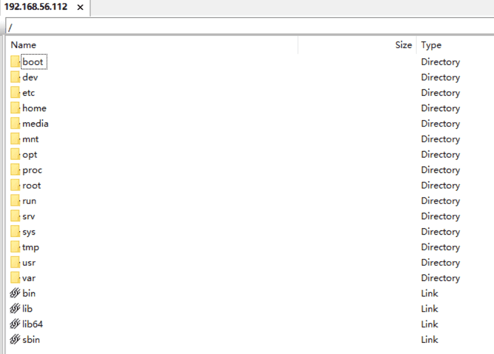Select the opt directory name
Screen dimensions: 494x354
(x=30, y=155)
